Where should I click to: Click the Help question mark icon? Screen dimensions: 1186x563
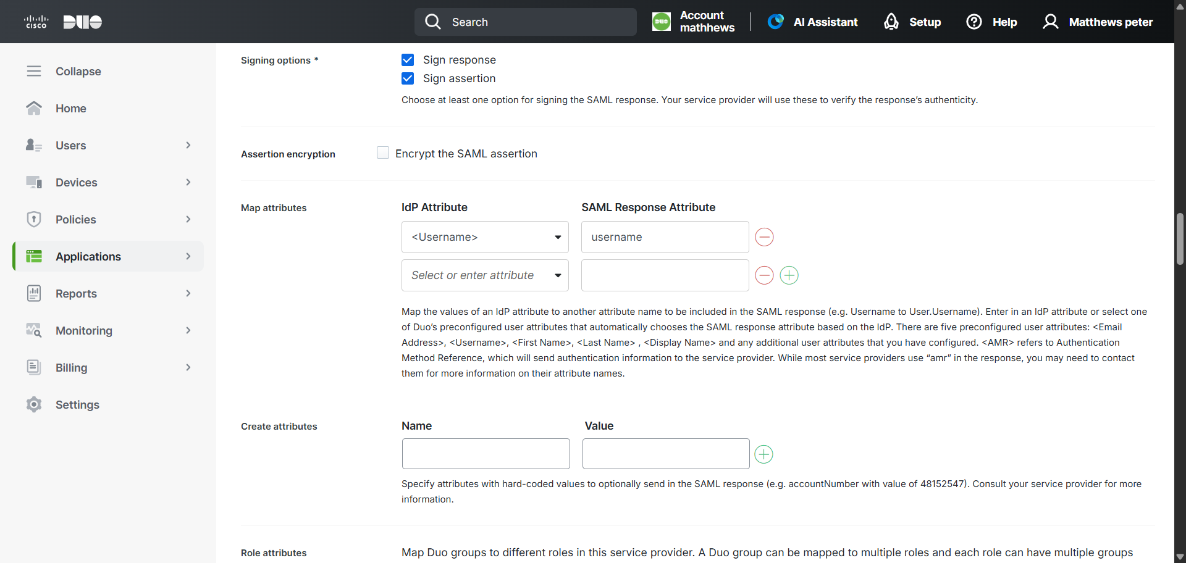coord(974,22)
